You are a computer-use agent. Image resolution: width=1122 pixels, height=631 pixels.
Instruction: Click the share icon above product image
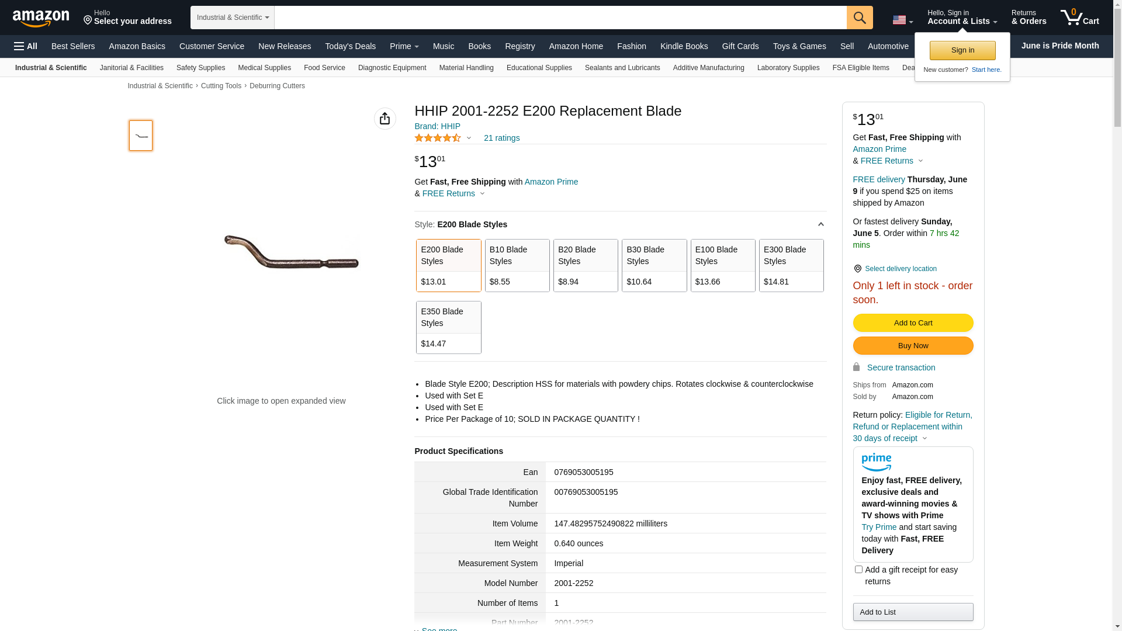(x=385, y=119)
